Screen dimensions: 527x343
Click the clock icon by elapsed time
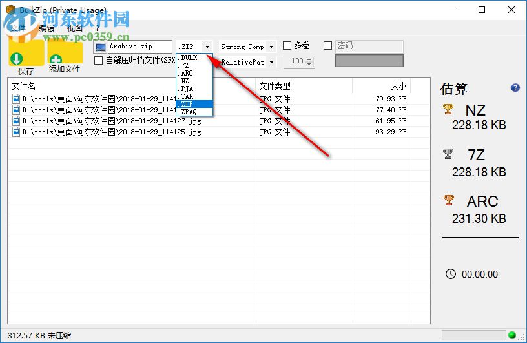450,274
